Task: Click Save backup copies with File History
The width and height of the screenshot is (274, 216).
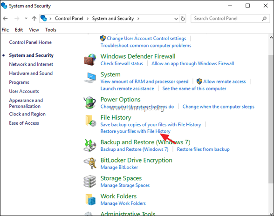Action: pyautogui.click(x=151, y=124)
